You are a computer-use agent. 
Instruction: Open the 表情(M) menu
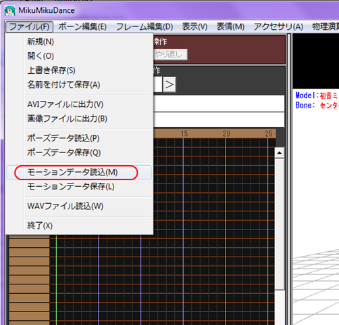(230, 27)
